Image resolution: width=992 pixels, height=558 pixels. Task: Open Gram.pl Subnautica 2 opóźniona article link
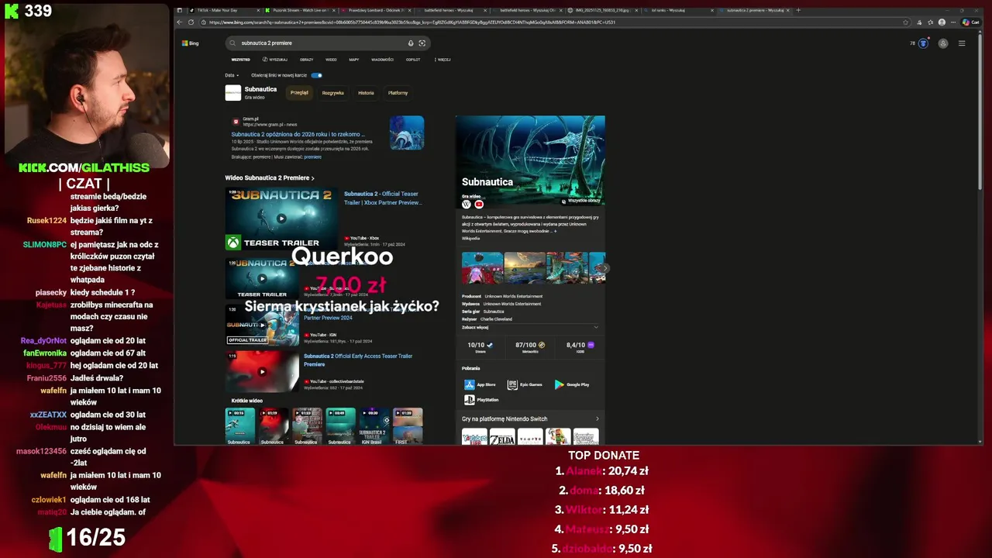[x=298, y=134]
